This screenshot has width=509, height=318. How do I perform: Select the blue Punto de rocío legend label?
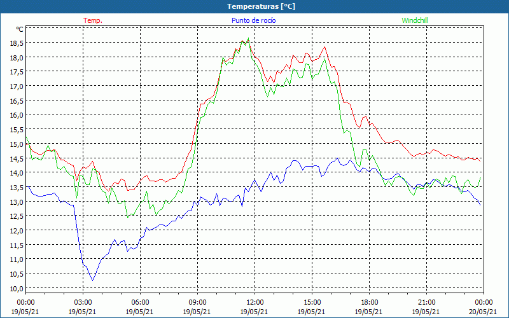[x=253, y=20]
